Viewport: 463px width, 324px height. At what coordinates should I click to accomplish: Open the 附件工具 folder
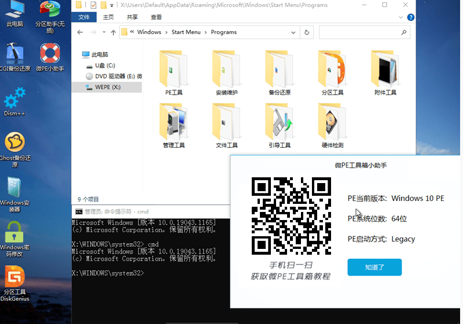click(x=385, y=73)
